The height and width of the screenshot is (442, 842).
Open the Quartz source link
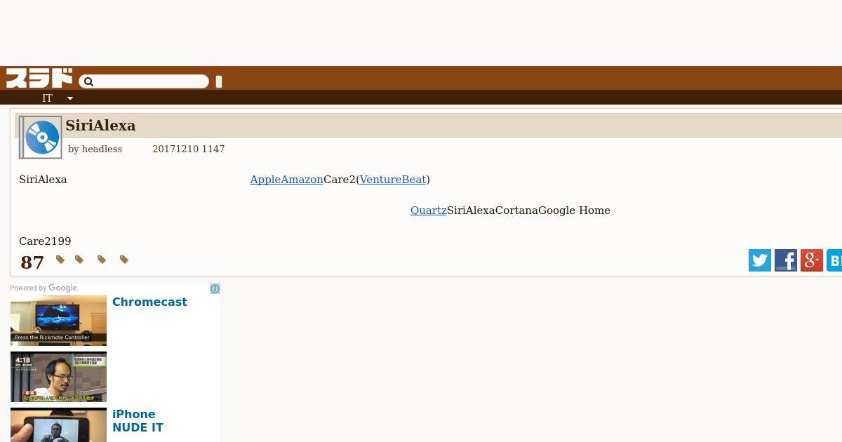click(x=428, y=210)
